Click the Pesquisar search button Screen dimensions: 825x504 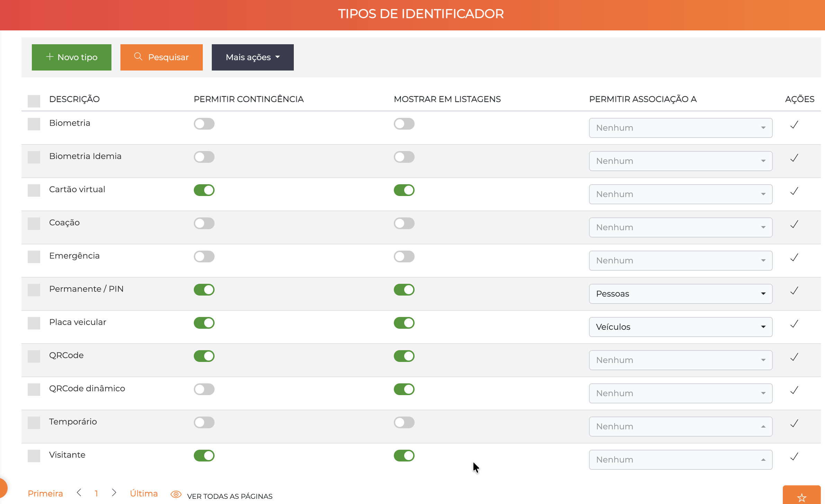(162, 57)
